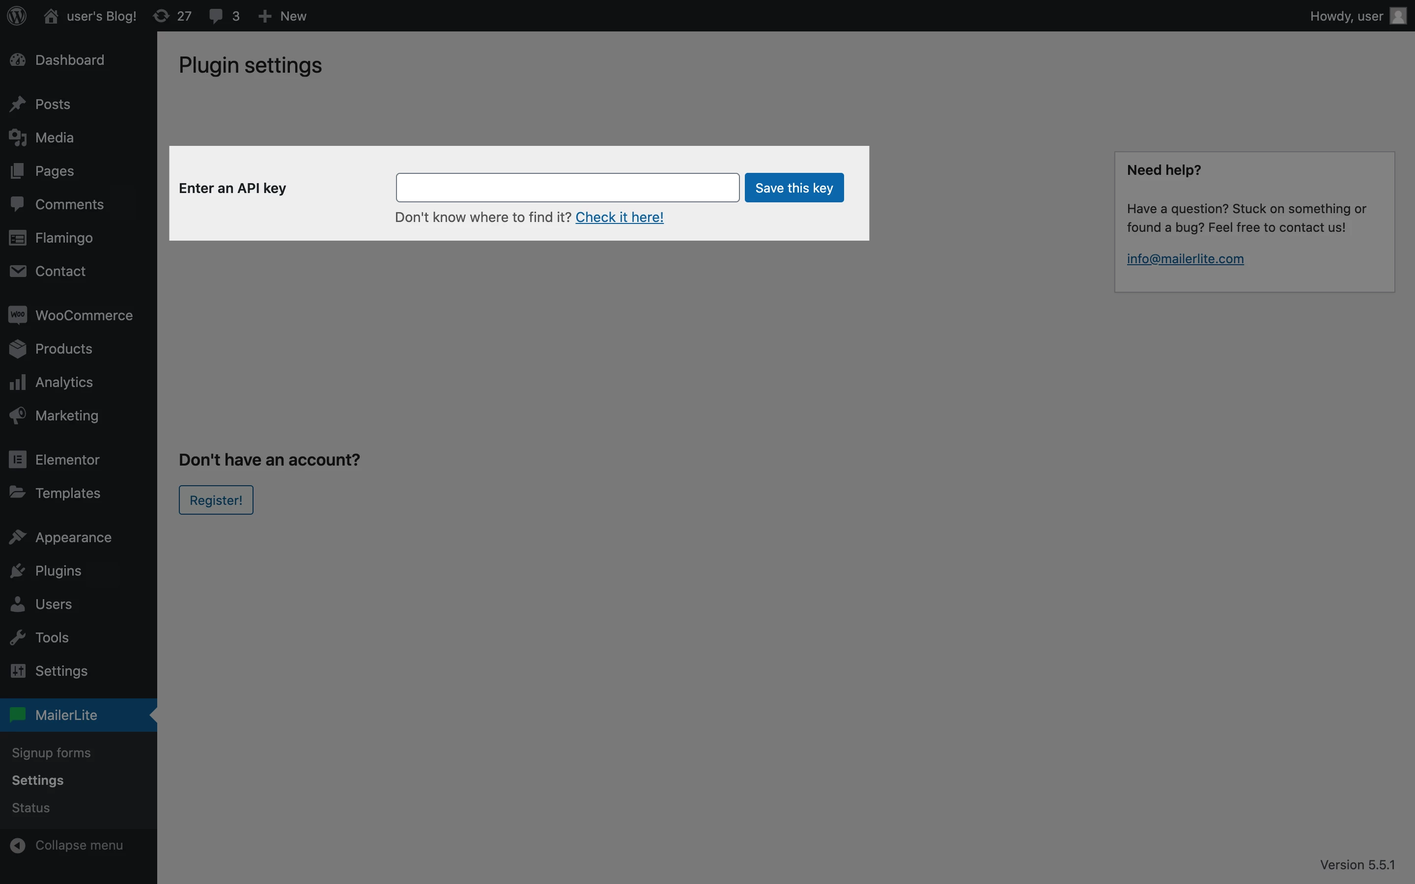The height and width of the screenshot is (884, 1415).
Task: Follow the Check it here! link
Action: pos(619,217)
